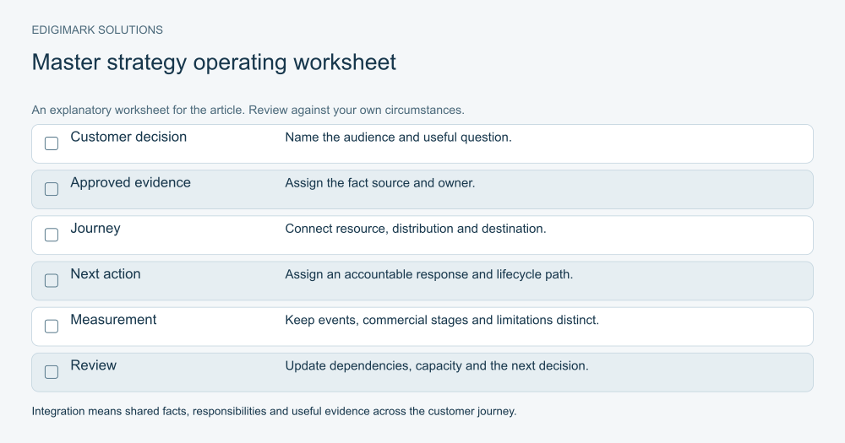
Task: Click the 'Measurement' label
Action: [113, 320]
